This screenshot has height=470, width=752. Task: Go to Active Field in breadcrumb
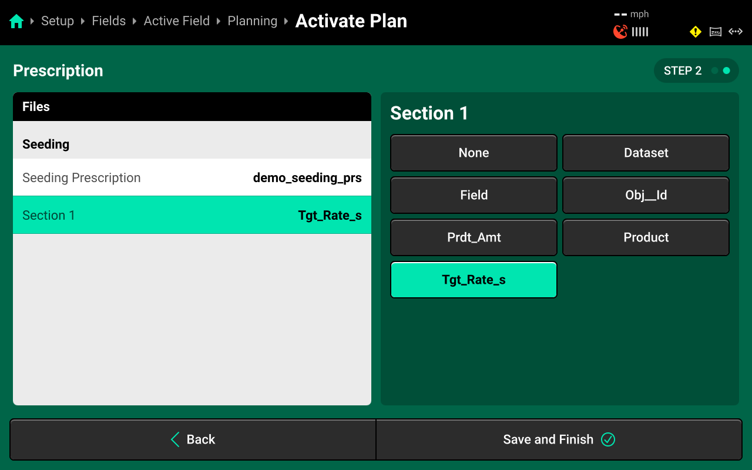[176, 21]
